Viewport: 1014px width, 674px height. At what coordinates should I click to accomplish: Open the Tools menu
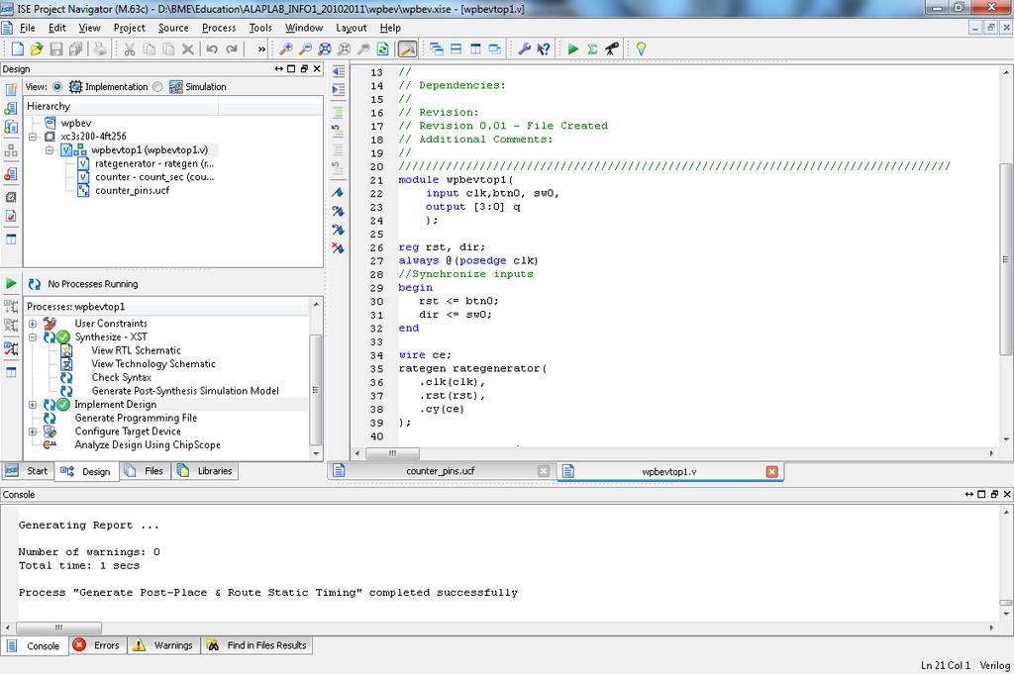point(260,28)
